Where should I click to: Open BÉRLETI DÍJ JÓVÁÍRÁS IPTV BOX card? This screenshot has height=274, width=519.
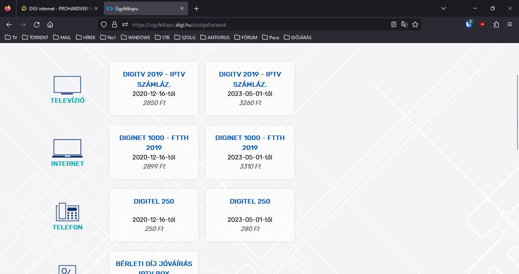click(154, 263)
